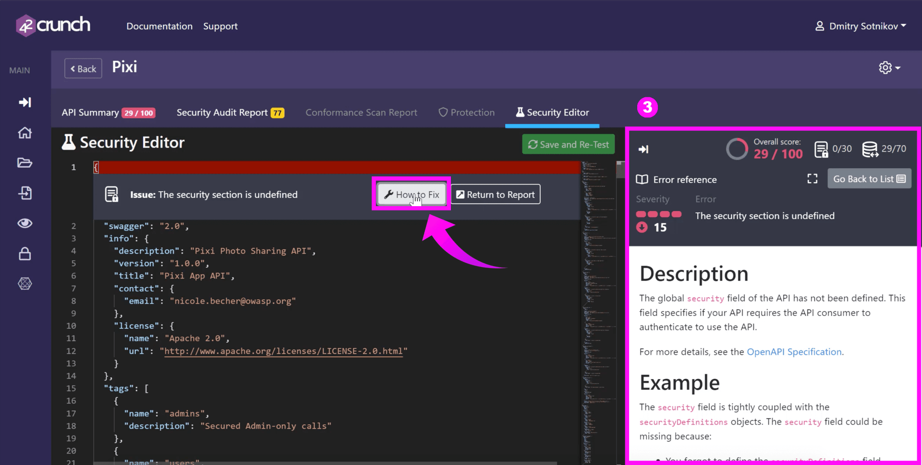Click line number 10 in gutter
This screenshot has height=465, width=922.
pyautogui.click(x=71, y=326)
